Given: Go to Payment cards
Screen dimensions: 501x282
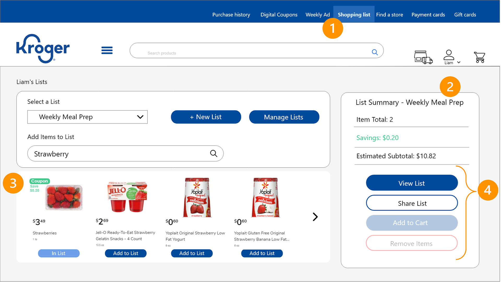Looking at the screenshot, I should click(x=428, y=15).
